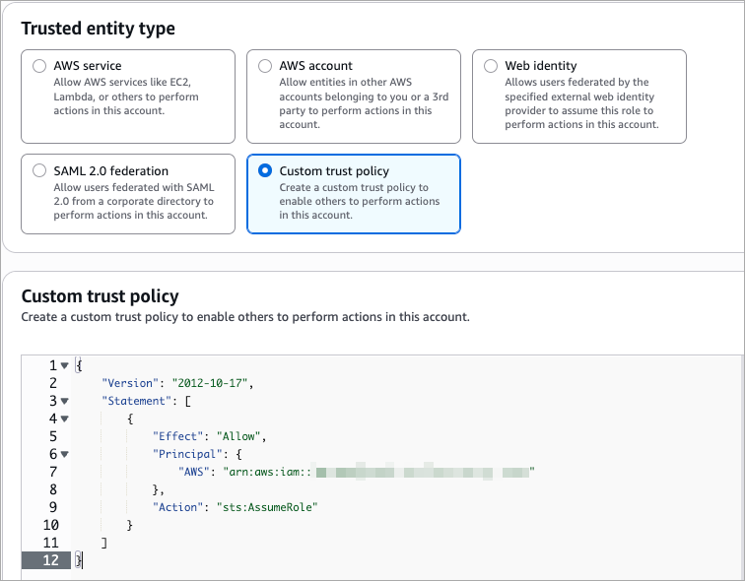
Task: Click the "Statement" key in the editor
Action: (x=136, y=401)
